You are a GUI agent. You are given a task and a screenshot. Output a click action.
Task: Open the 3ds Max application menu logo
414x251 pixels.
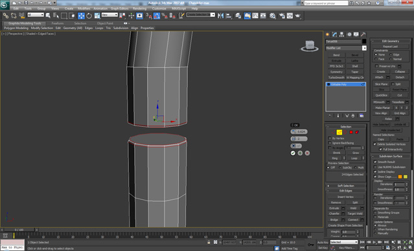(5, 5)
